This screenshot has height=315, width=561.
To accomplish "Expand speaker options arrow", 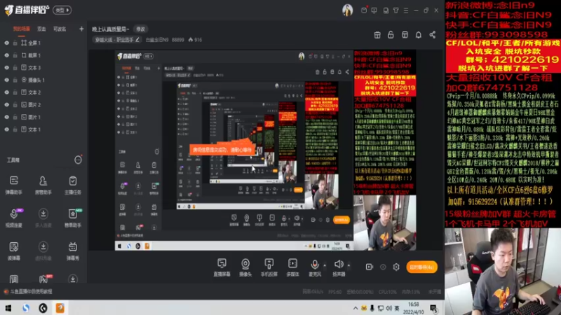I will [349, 265].
